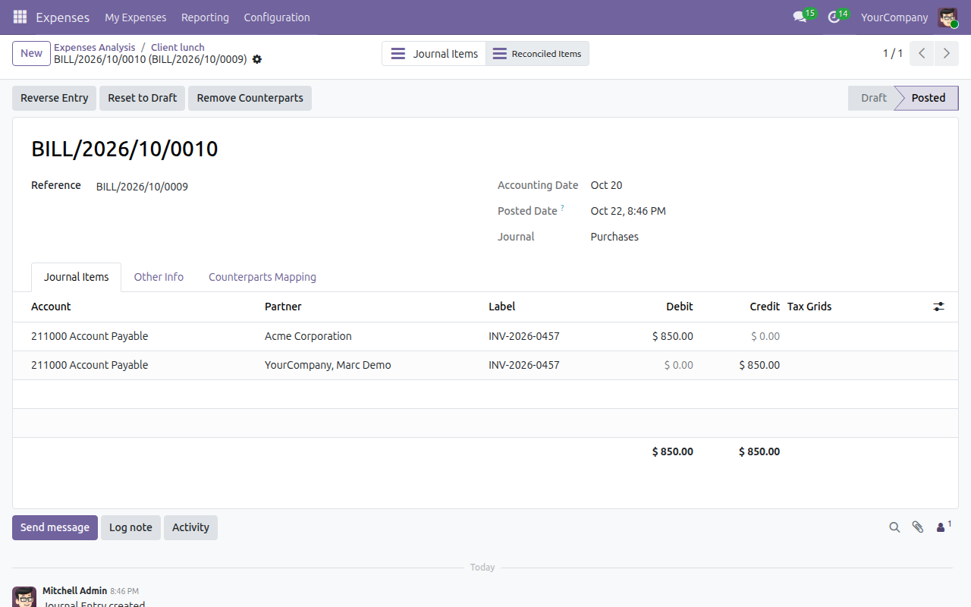This screenshot has height=607, width=971.
Task: Click Send message button
Action: click(55, 527)
